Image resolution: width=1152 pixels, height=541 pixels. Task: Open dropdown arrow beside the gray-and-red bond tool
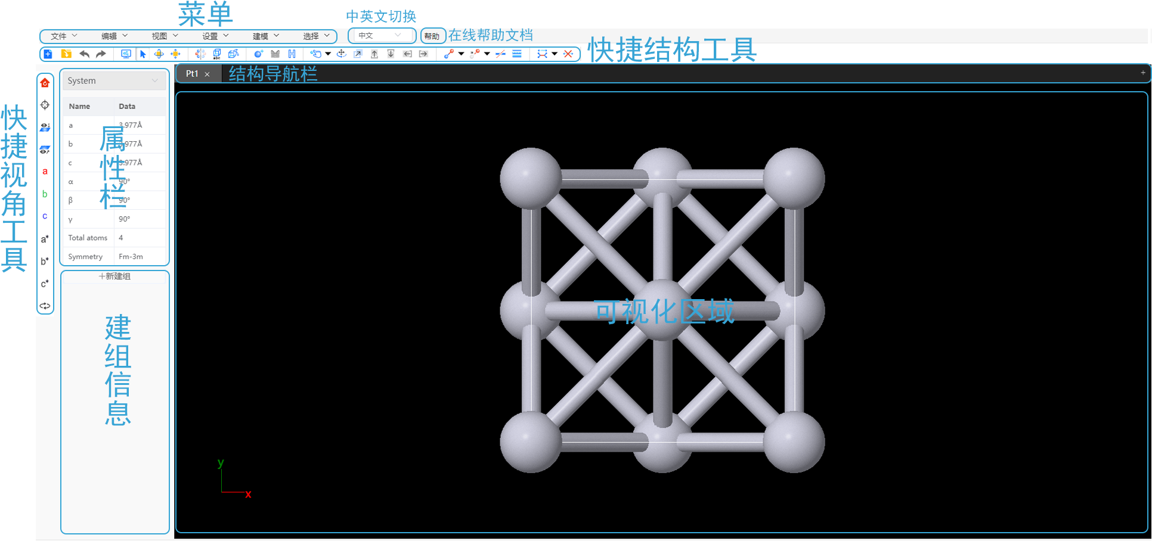point(487,54)
